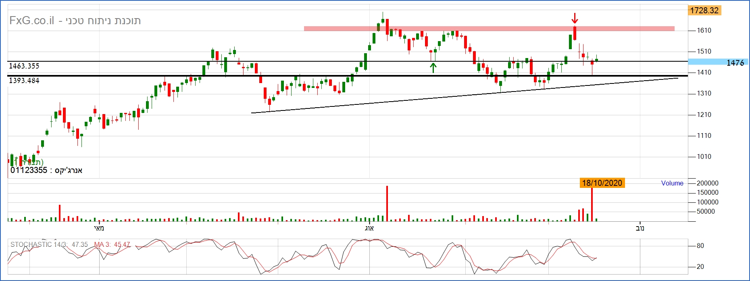Click the 20 level on stochastic axis
Image resolution: width=750 pixels, height=281 pixels.
click(700, 266)
